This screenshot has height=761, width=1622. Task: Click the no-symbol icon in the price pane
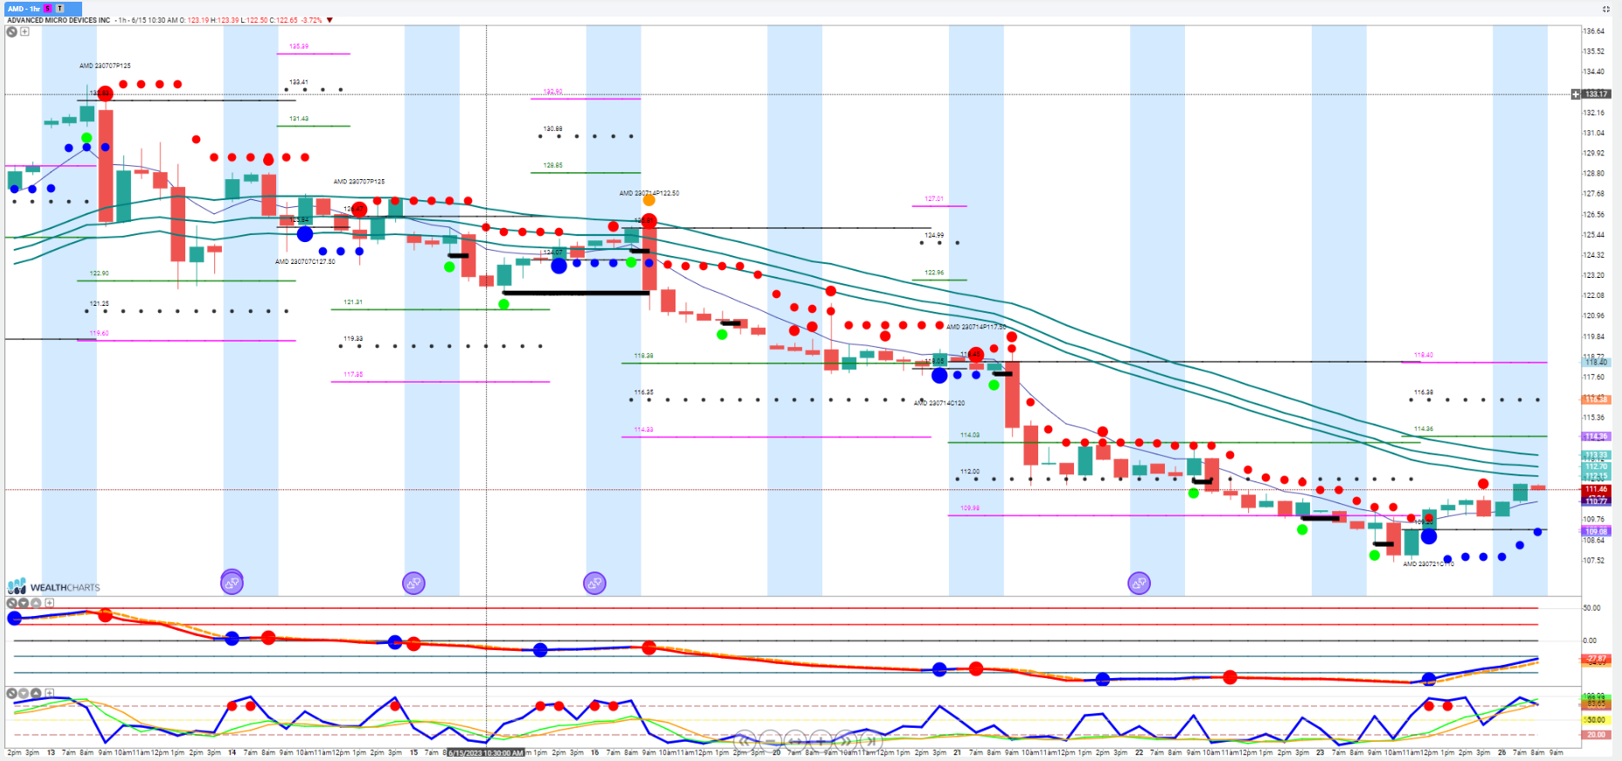tap(12, 31)
